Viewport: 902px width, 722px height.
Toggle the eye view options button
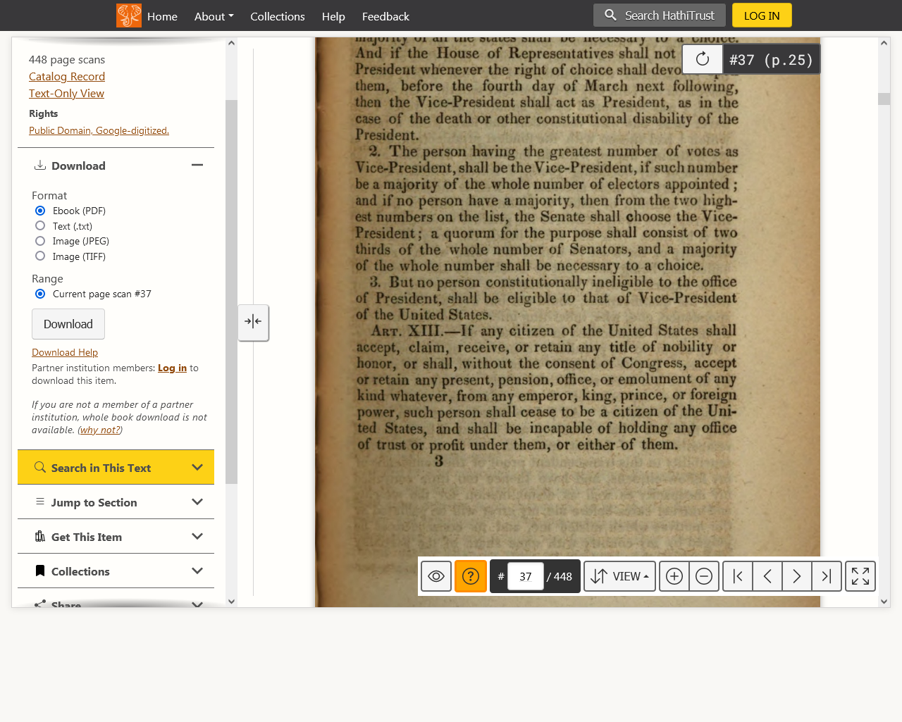(436, 576)
